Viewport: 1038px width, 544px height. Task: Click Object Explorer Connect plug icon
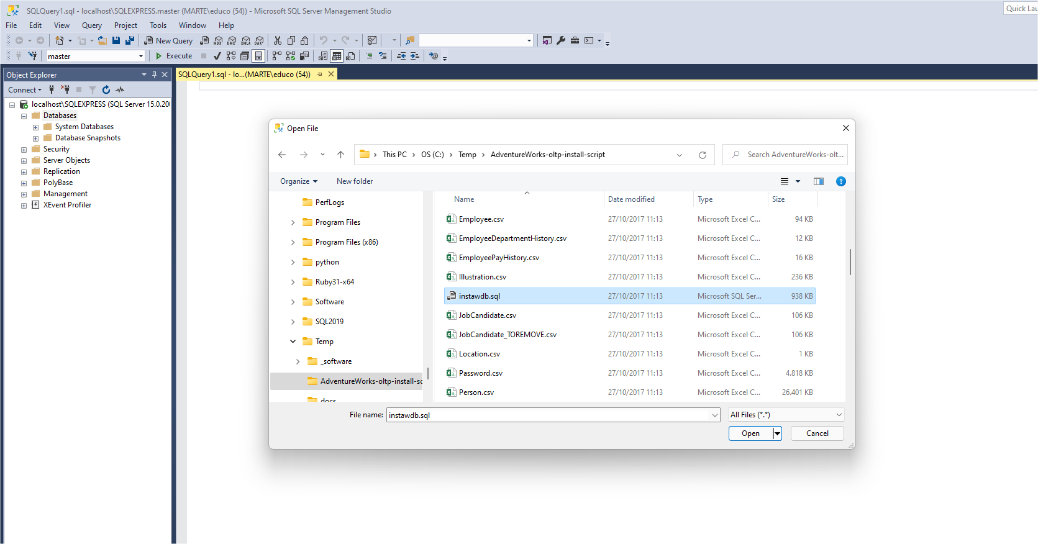tap(52, 90)
